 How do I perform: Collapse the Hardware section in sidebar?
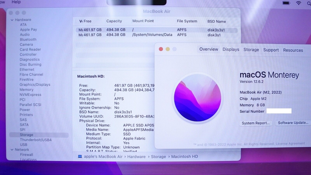[12, 20]
